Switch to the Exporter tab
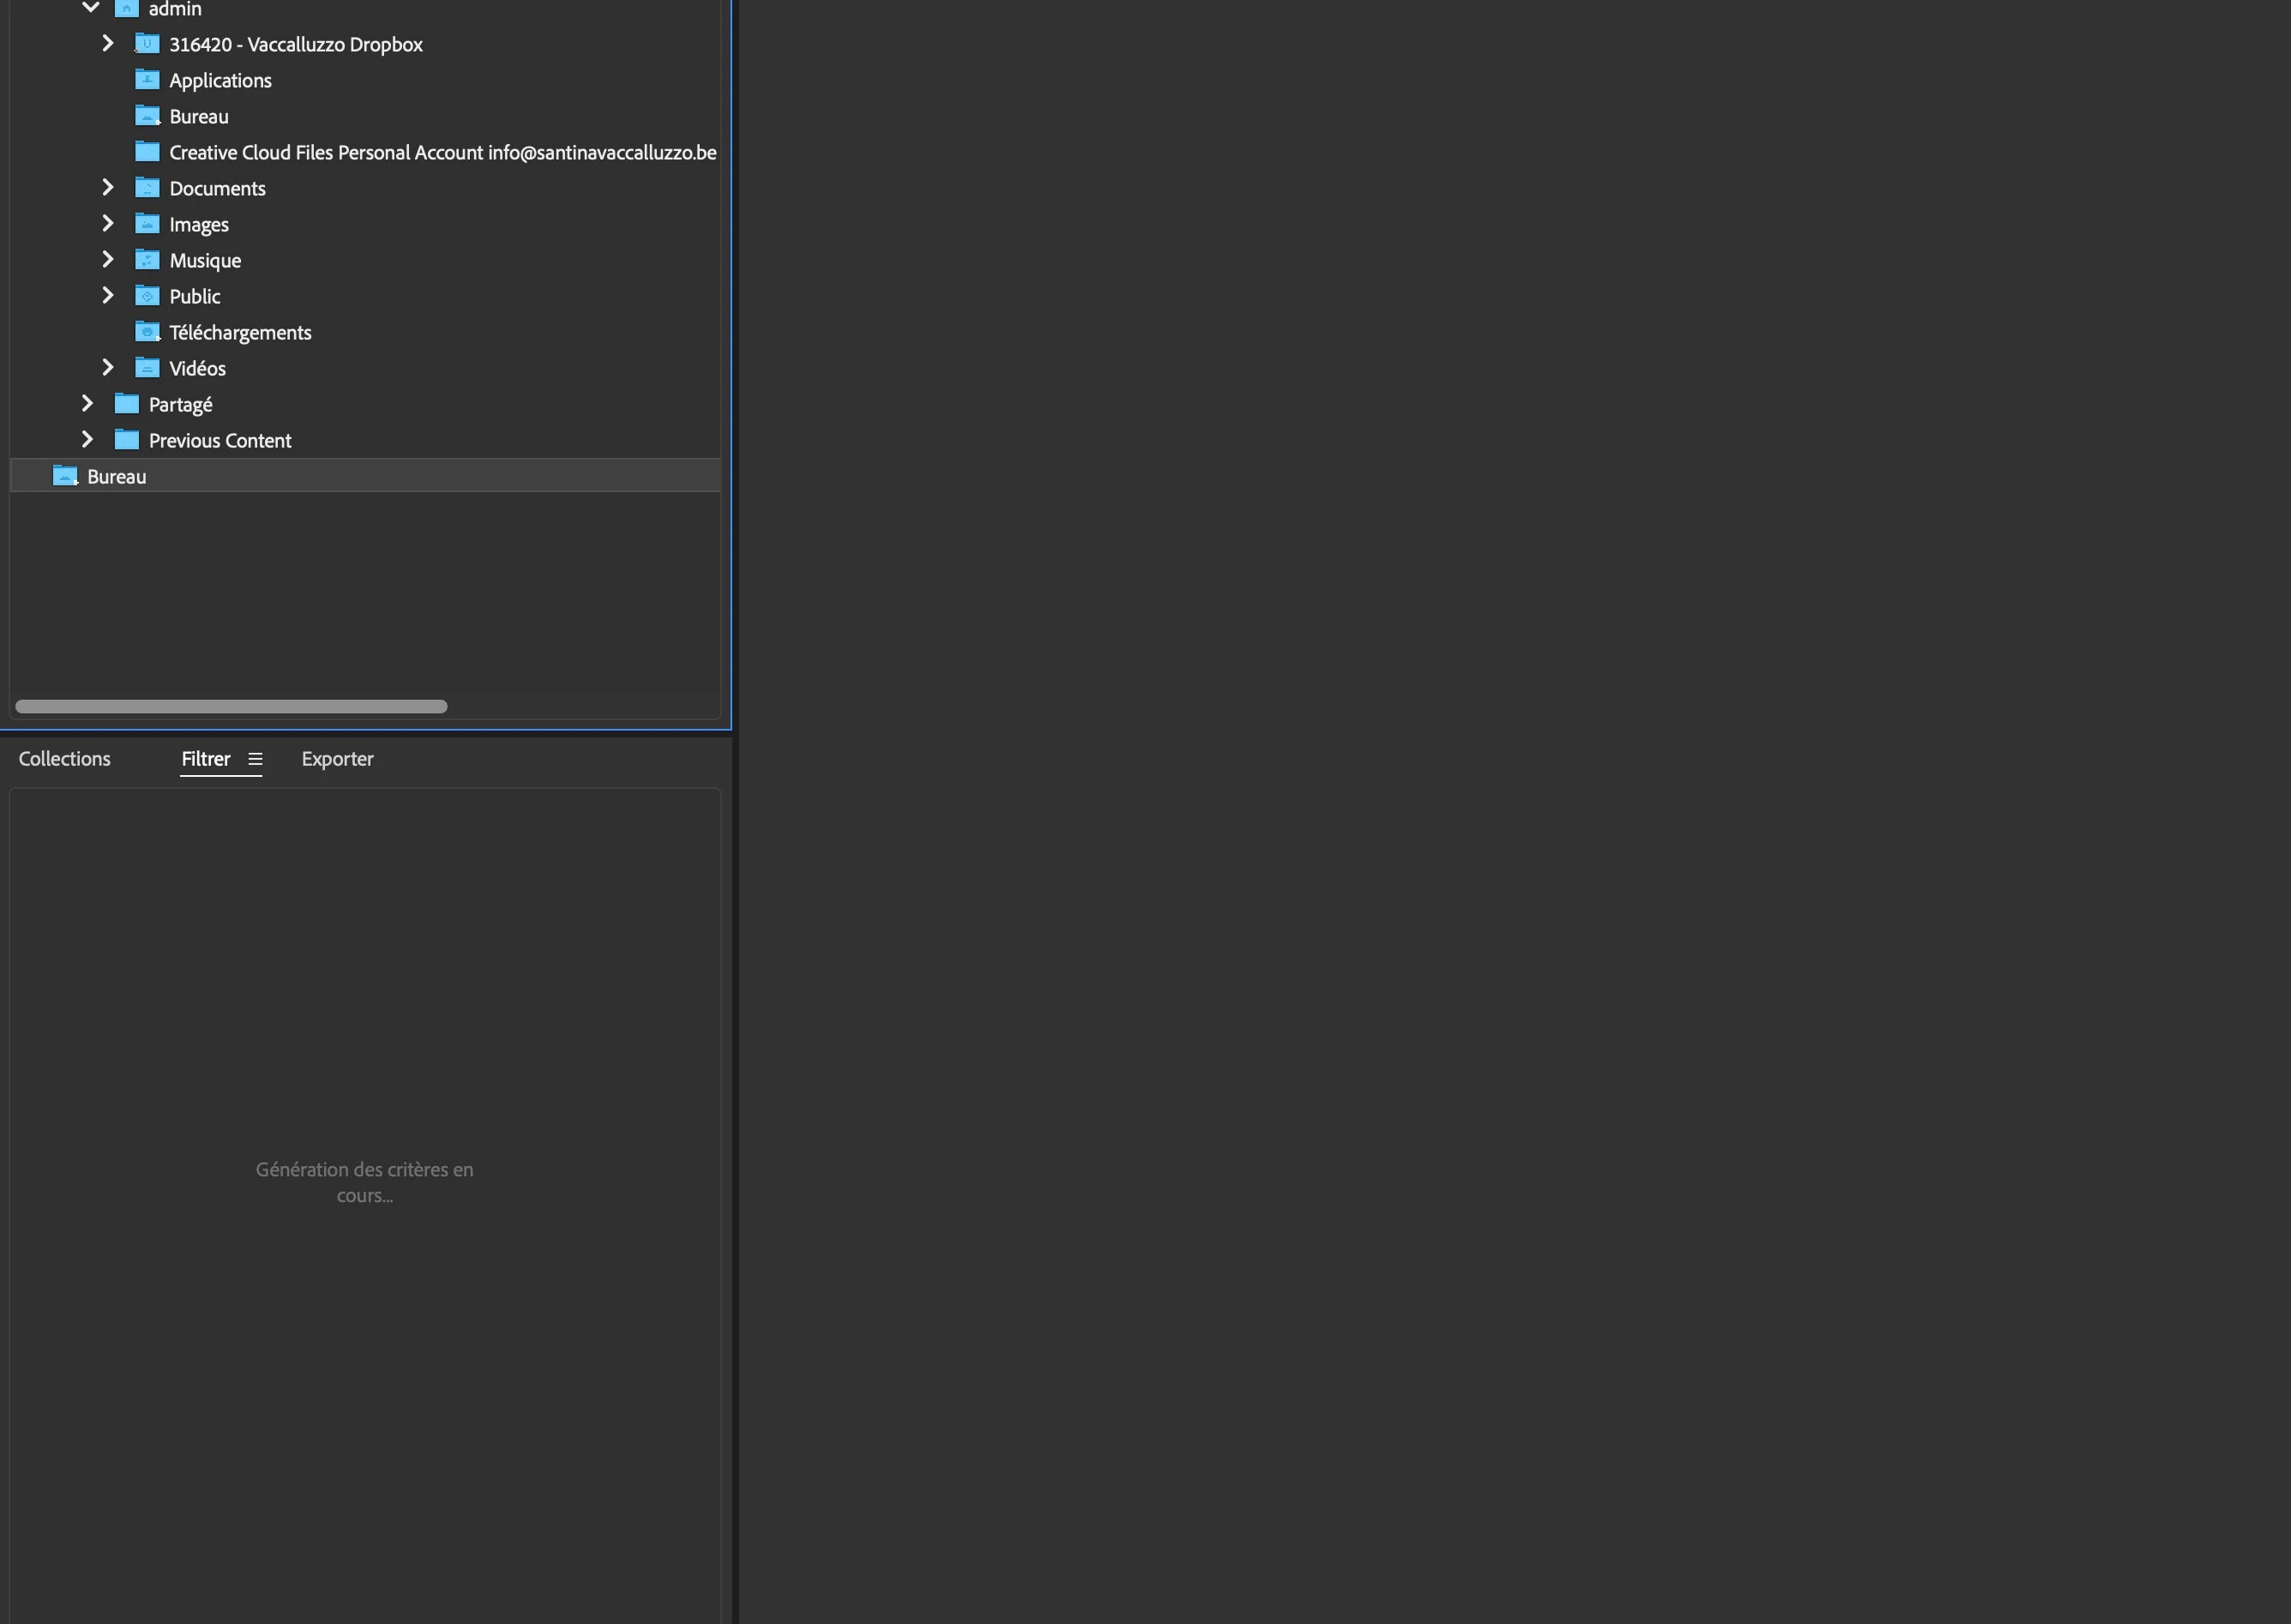Screen dimensions: 2291x1624 (337, 759)
